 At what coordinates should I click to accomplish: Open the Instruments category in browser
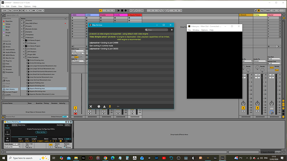pyautogui.click(x=10, y=49)
